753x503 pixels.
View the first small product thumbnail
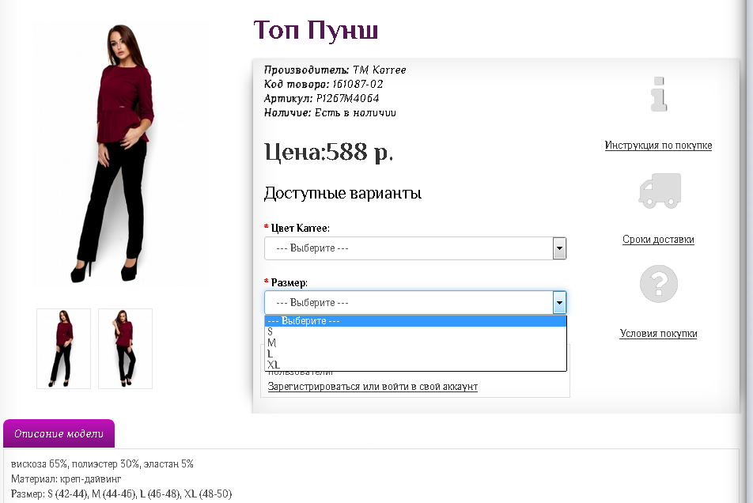[64, 349]
